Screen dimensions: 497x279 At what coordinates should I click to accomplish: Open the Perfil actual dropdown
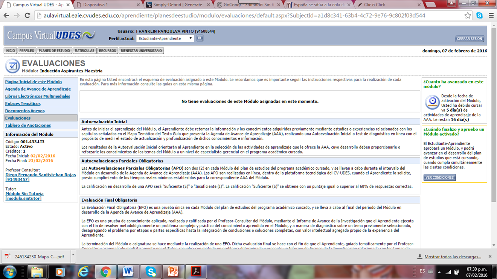(165, 38)
